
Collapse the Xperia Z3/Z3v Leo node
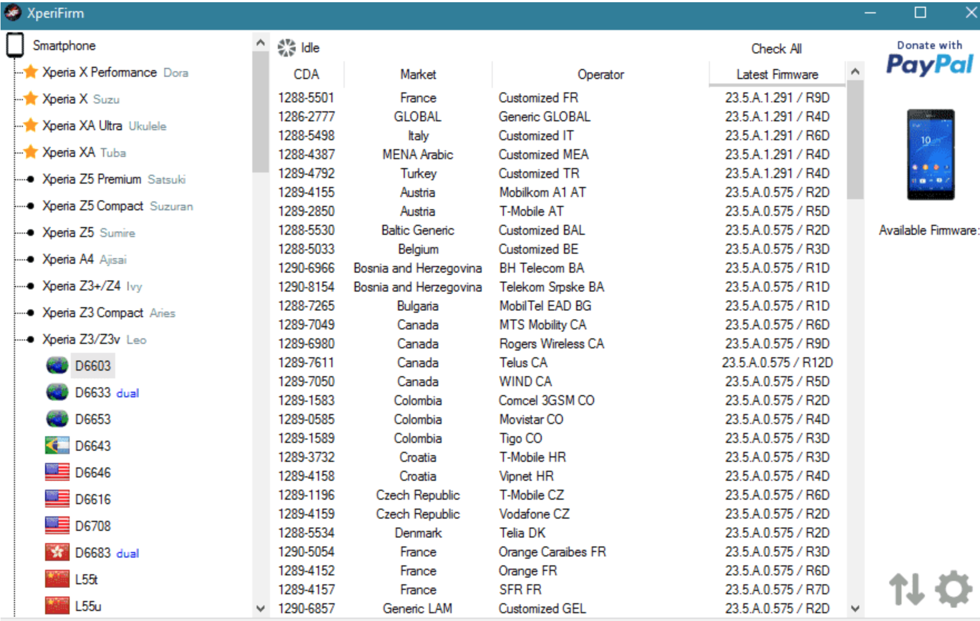[x=31, y=339]
